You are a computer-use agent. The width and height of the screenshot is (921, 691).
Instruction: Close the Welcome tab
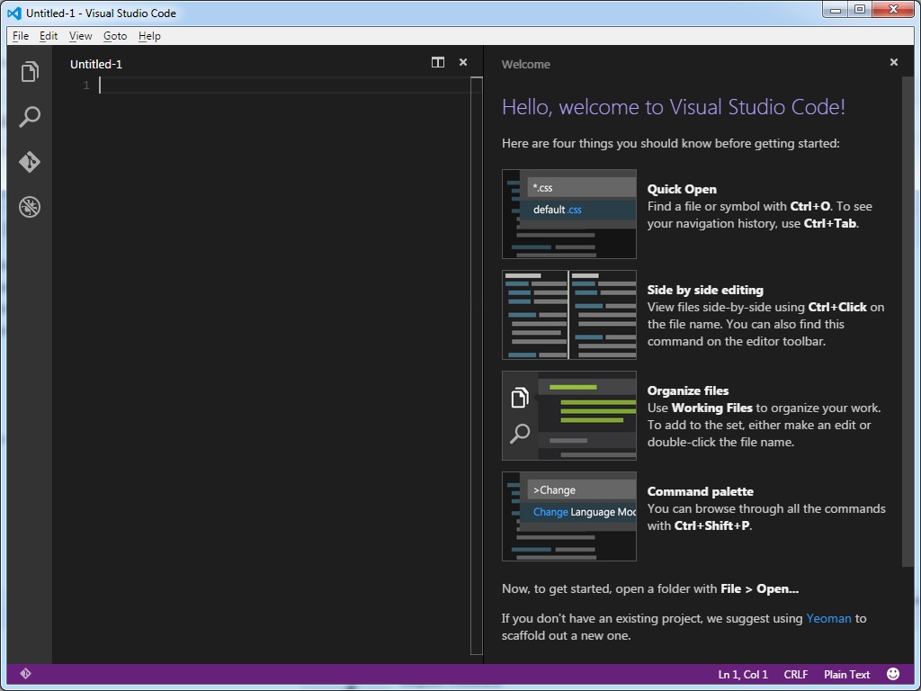[x=893, y=62]
